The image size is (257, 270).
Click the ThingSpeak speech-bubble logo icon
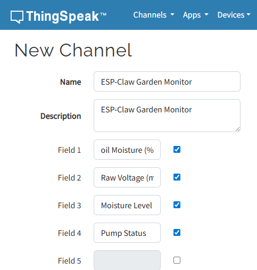tap(17, 17)
